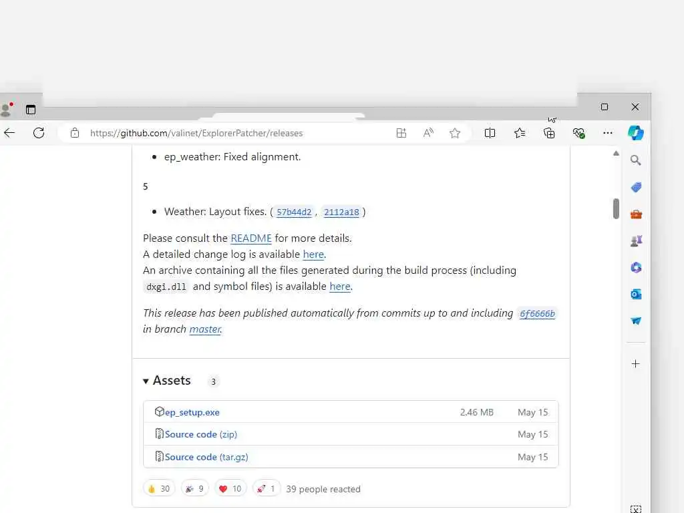Viewport: 684px width, 513px height.
Task: Click the heart reaction with 10
Action: pyautogui.click(x=230, y=488)
